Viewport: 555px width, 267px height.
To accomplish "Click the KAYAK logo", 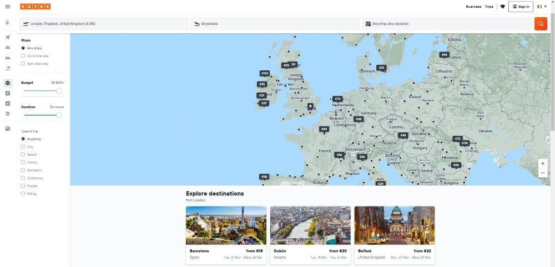I will click(35, 7).
